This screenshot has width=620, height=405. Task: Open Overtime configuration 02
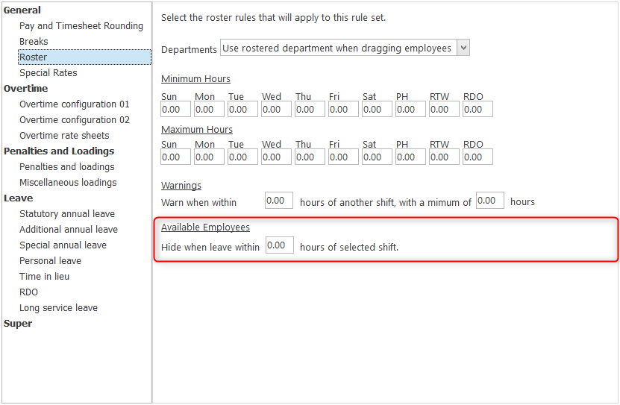click(75, 120)
